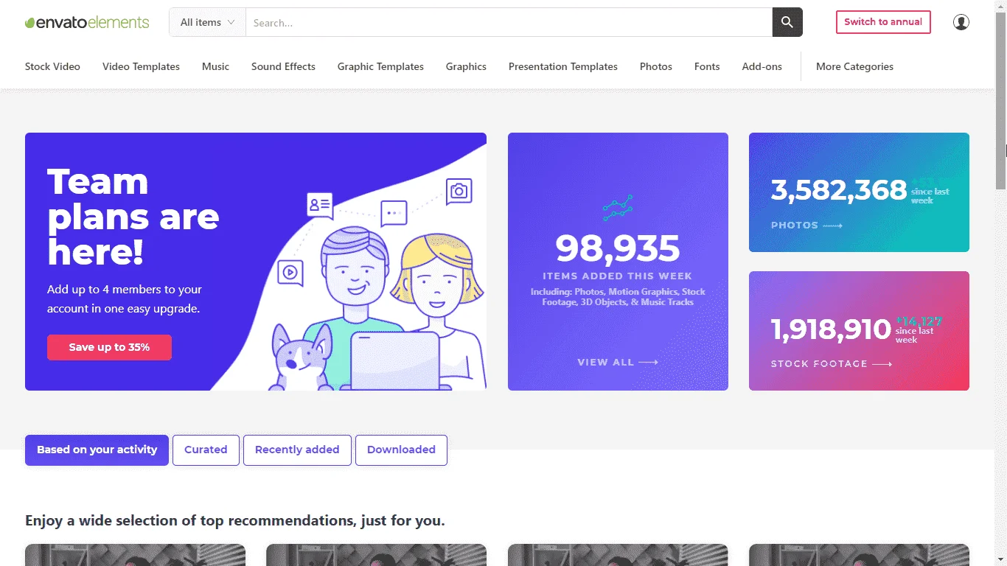This screenshot has height=566, width=1007.
Task: Click the Switch to annual button
Action: (x=883, y=22)
